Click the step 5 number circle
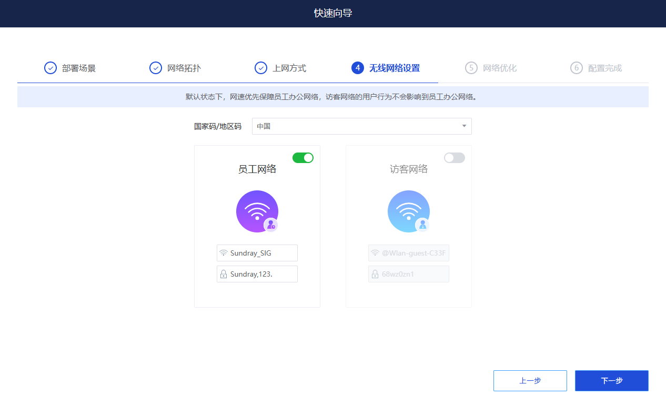 click(471, 68)
